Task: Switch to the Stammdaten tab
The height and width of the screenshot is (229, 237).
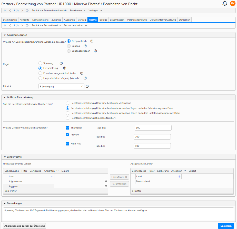Action: (x=10, y=20)
